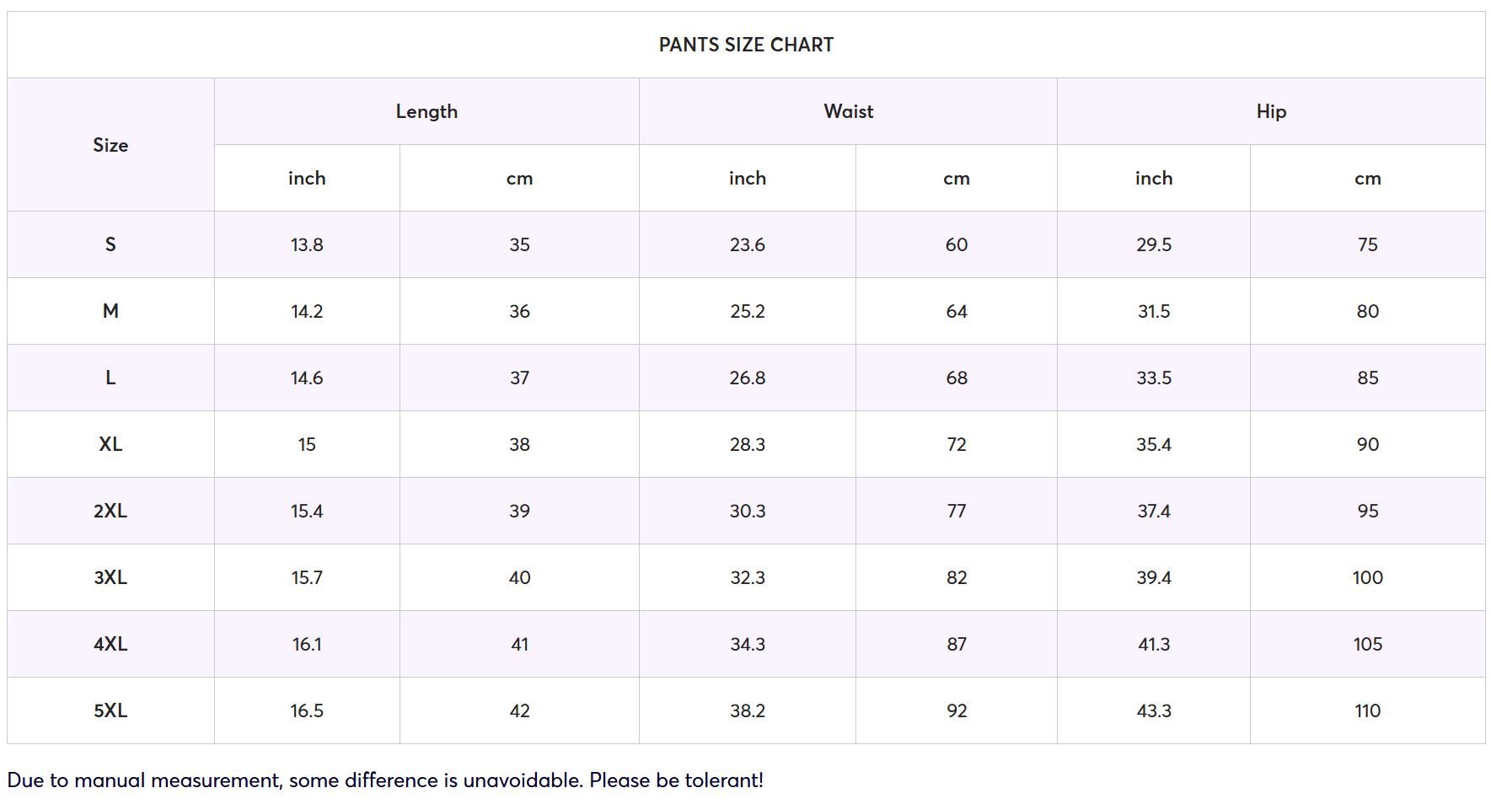Image resolution: width=1491 pixels, height=804 pixels.
Task: Select the 2XL length cm value 39
Action: pyautogui.click(x=519, y=511)
